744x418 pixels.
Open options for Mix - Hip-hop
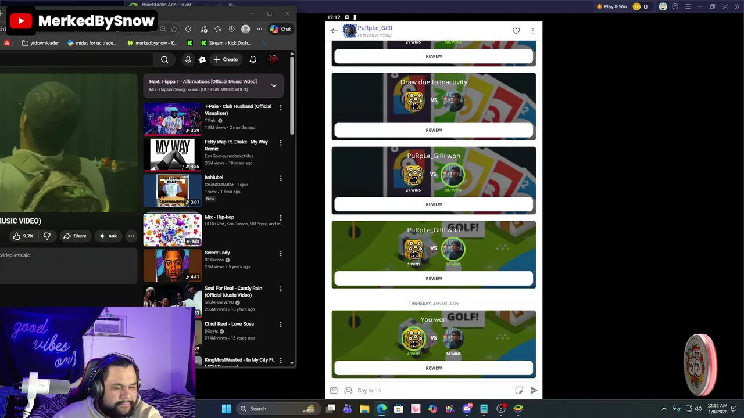[281, 218]
